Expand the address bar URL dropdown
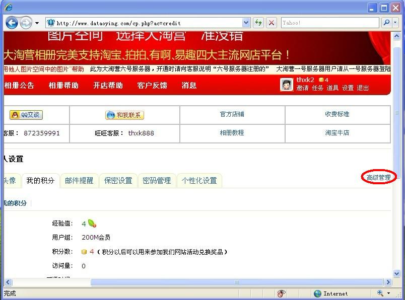This screenshot has height=300, width=405. [x=246, y=23]
